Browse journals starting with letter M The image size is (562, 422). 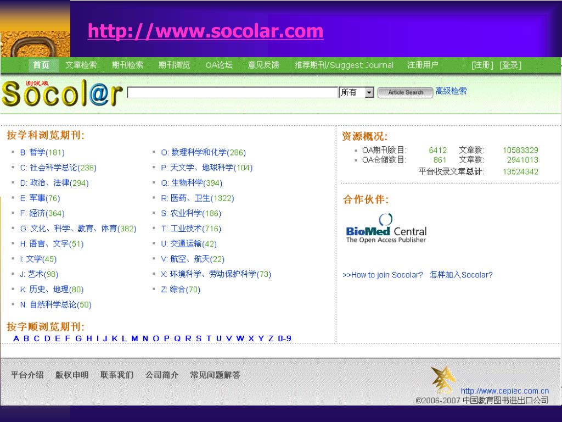click(x=135, y=338)
